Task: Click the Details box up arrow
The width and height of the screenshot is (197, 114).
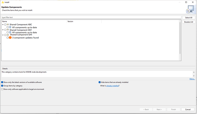Action: tap(194, 72)
